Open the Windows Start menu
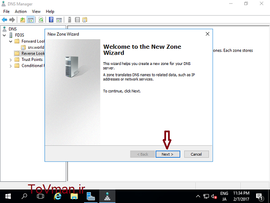 tap(8, 196)
